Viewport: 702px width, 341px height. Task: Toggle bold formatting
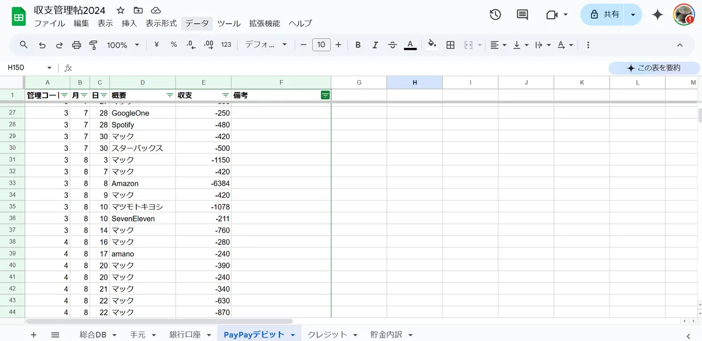(358, 45)
